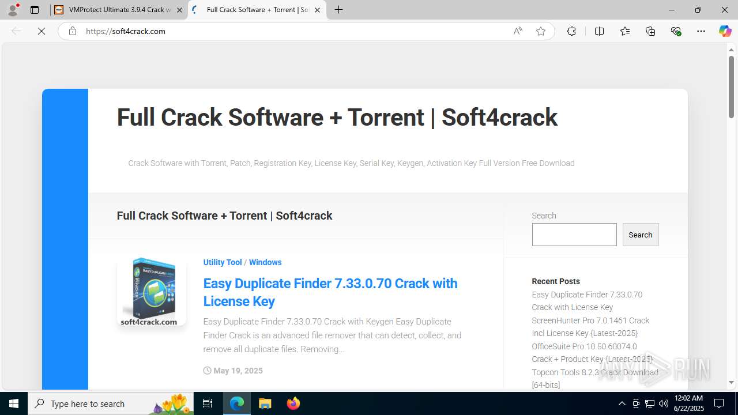The height and width of the screenshot is (415, 738).
Task: Open the browser profile icon
Action: click(13, 10)
